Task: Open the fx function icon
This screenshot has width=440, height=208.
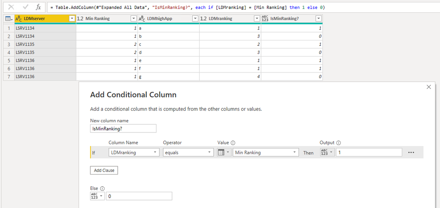Action: pos(38,7)
